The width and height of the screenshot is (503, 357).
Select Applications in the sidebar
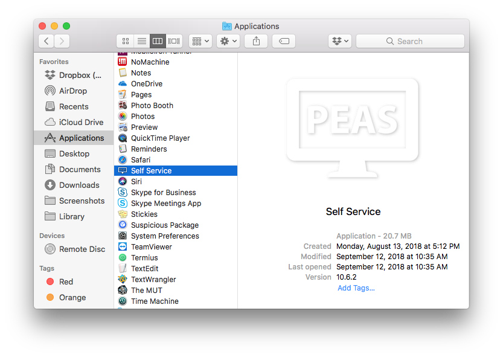74,138
